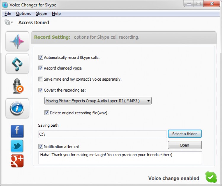
Task: Toggle Delete original recording file checkbox
Action: (x=47, y=113)
